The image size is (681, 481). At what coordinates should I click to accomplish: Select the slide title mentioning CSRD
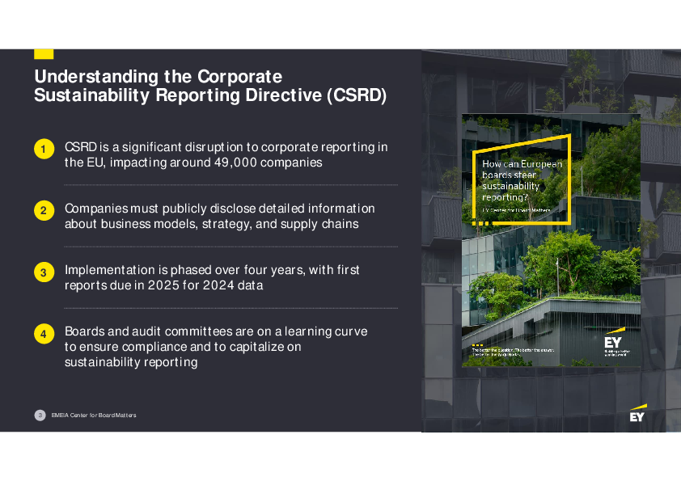[209, 86]
